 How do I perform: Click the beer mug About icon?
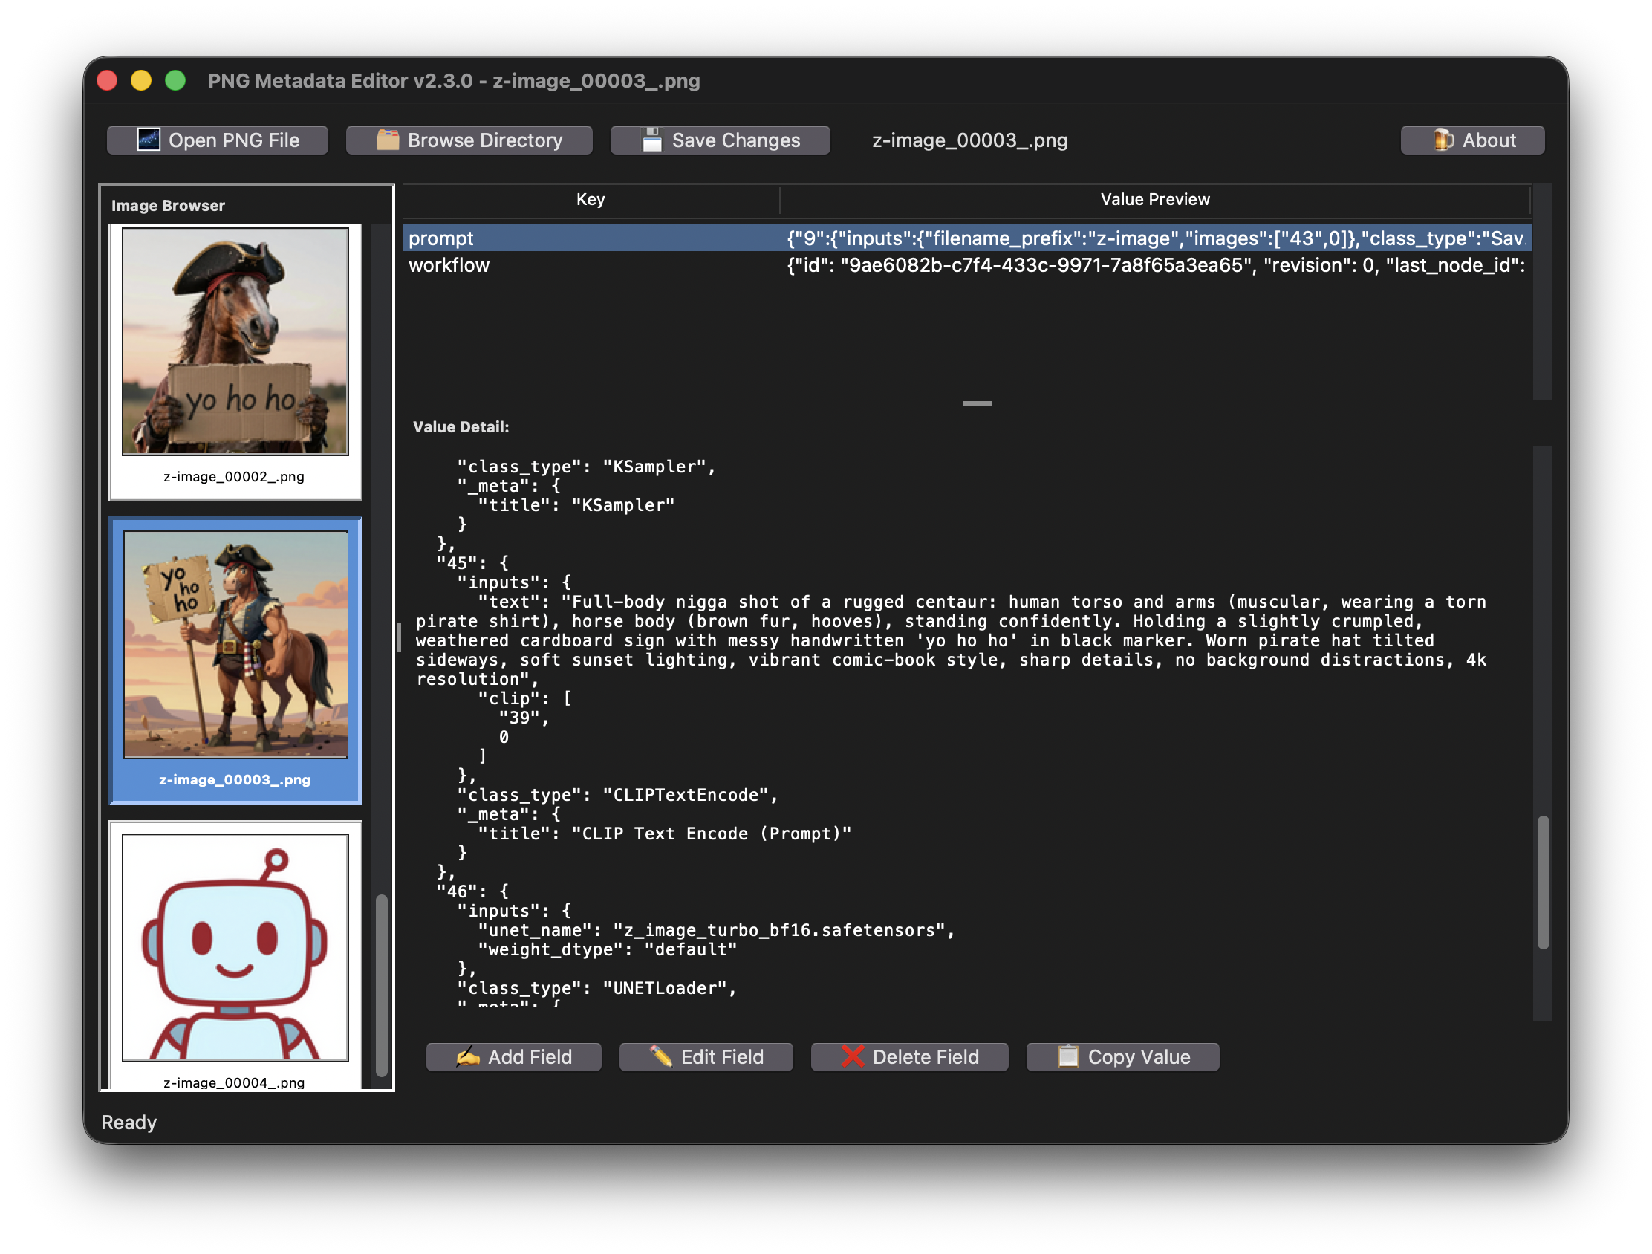tap(1443, 140)
